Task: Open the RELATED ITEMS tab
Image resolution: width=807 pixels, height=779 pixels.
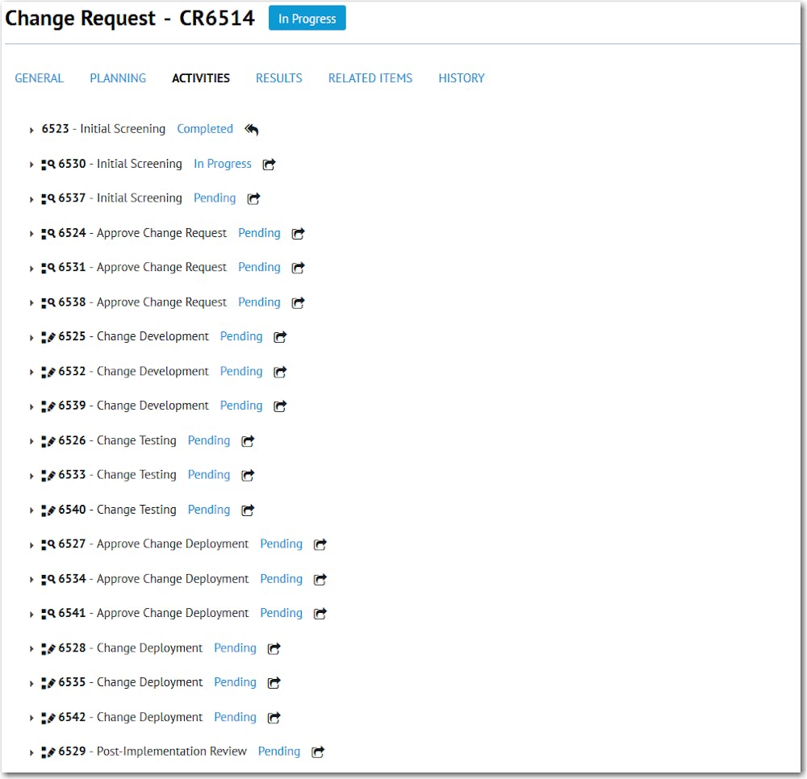Action: [370, 78]
